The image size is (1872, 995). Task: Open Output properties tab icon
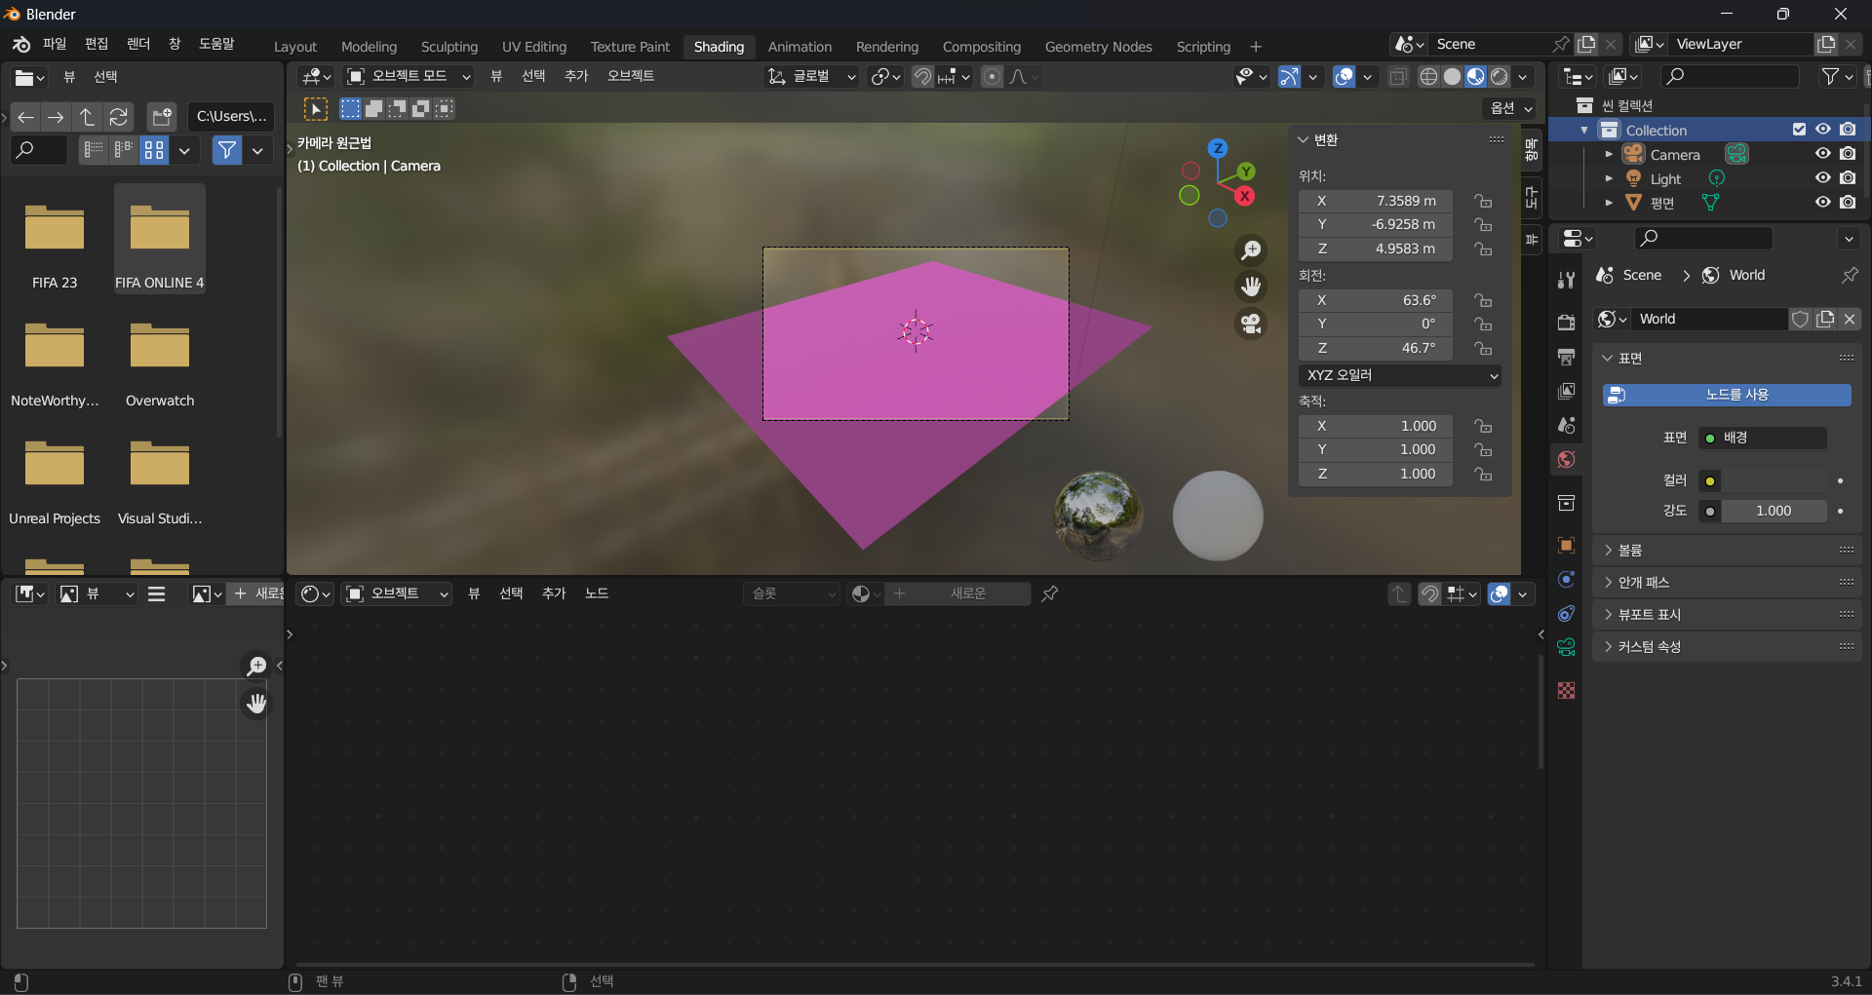(x=1566, y=357)
